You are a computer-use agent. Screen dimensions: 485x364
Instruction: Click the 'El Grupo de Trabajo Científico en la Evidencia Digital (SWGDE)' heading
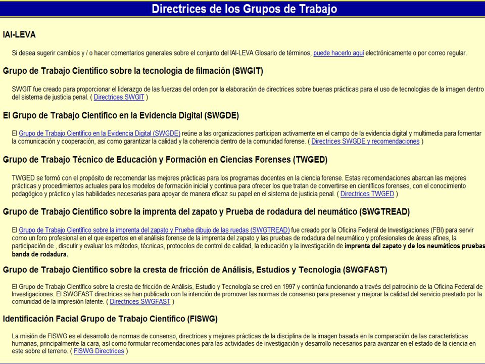(x=121, y=115)
